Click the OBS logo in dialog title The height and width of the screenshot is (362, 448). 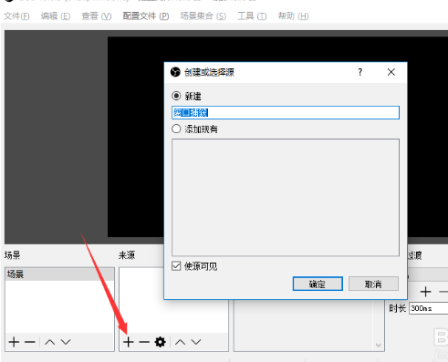pyautogui.click(x=175, y=72)
